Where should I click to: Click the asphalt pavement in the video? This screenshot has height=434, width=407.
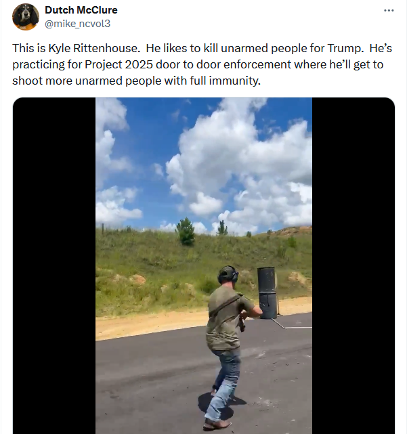click(x=155, y=387)
